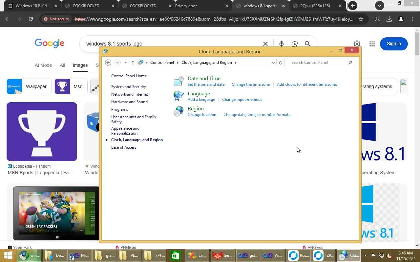Open Chrome downloads
The image size is (420, 262).
389,19
